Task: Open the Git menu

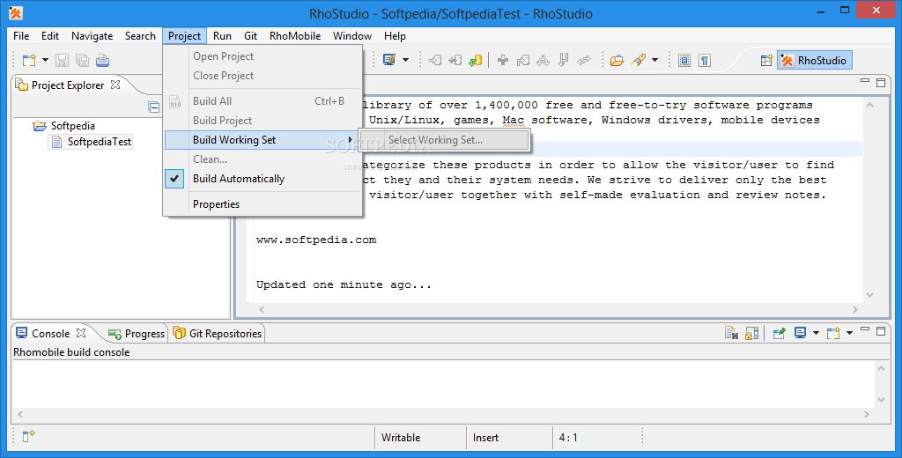Action: click(251, 36)
